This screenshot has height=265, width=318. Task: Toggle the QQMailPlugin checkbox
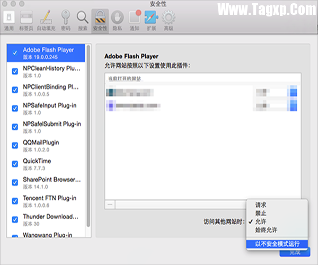coord(15,145)
